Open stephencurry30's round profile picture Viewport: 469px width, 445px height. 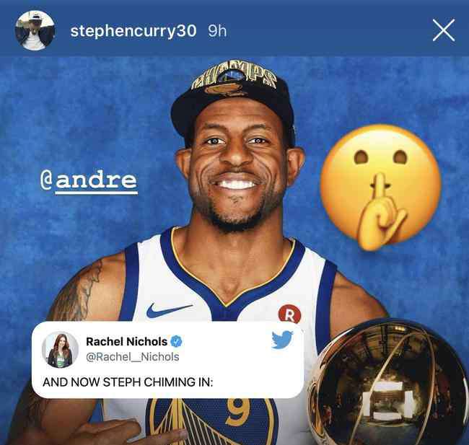pos(35,30)
